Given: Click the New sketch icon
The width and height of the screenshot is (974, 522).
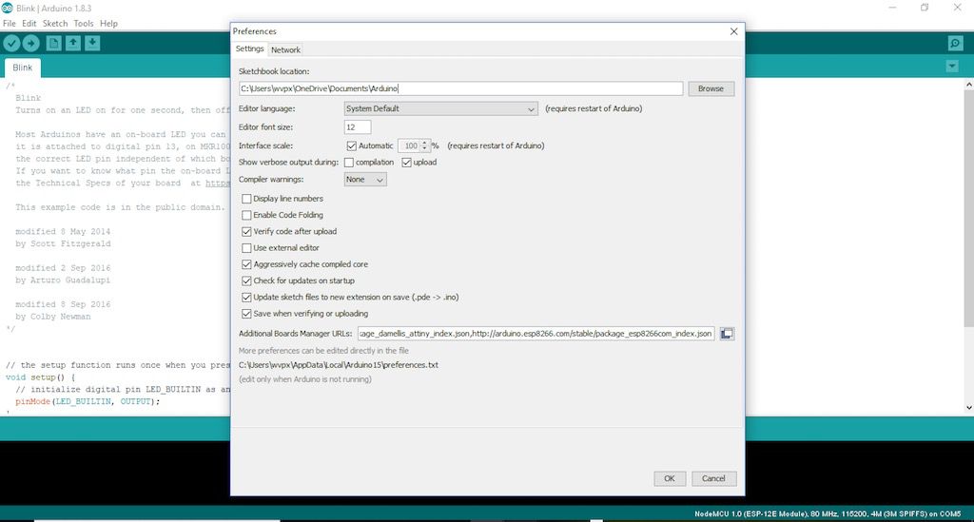Looking at the screenshot, I should coord(53,43).
